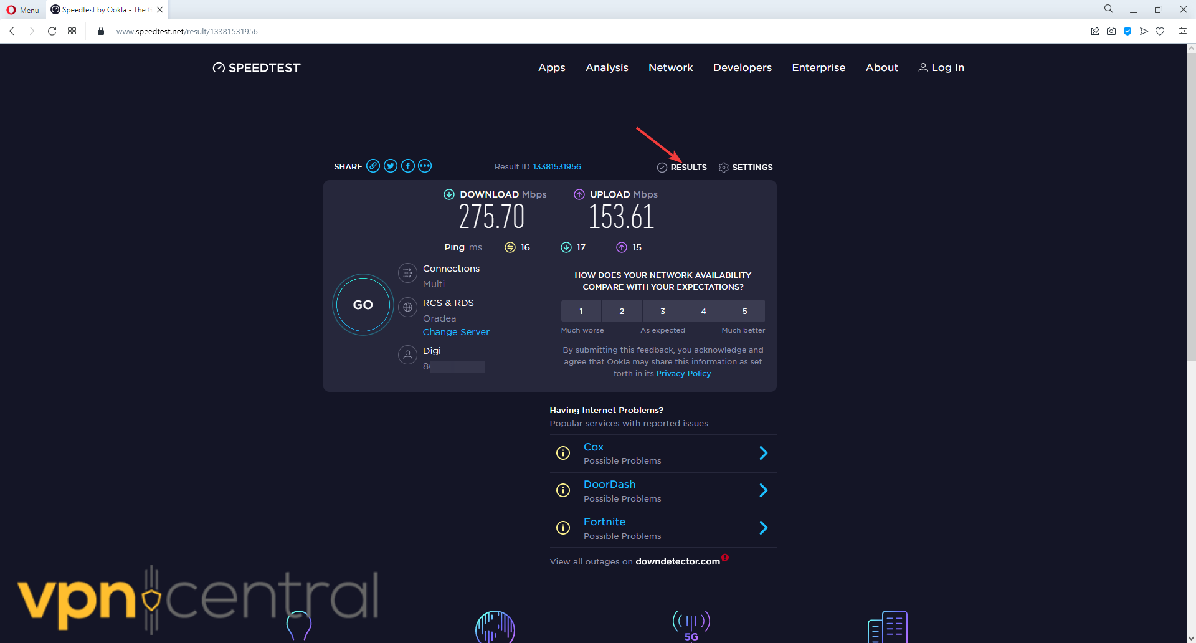Open the Network menu item
The width and height of the screenshot is (1196, 643).
(670, 67)
